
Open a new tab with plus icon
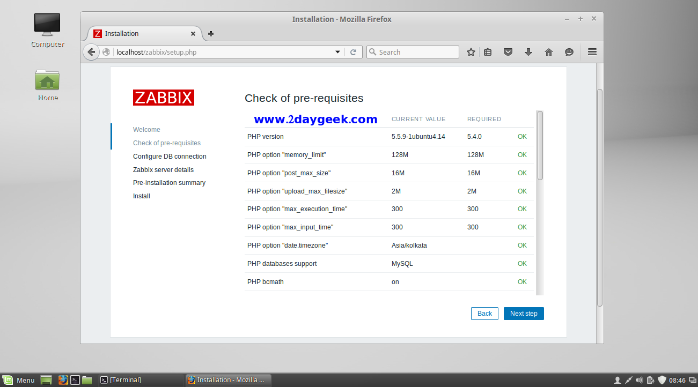click(x=211, y=33)
